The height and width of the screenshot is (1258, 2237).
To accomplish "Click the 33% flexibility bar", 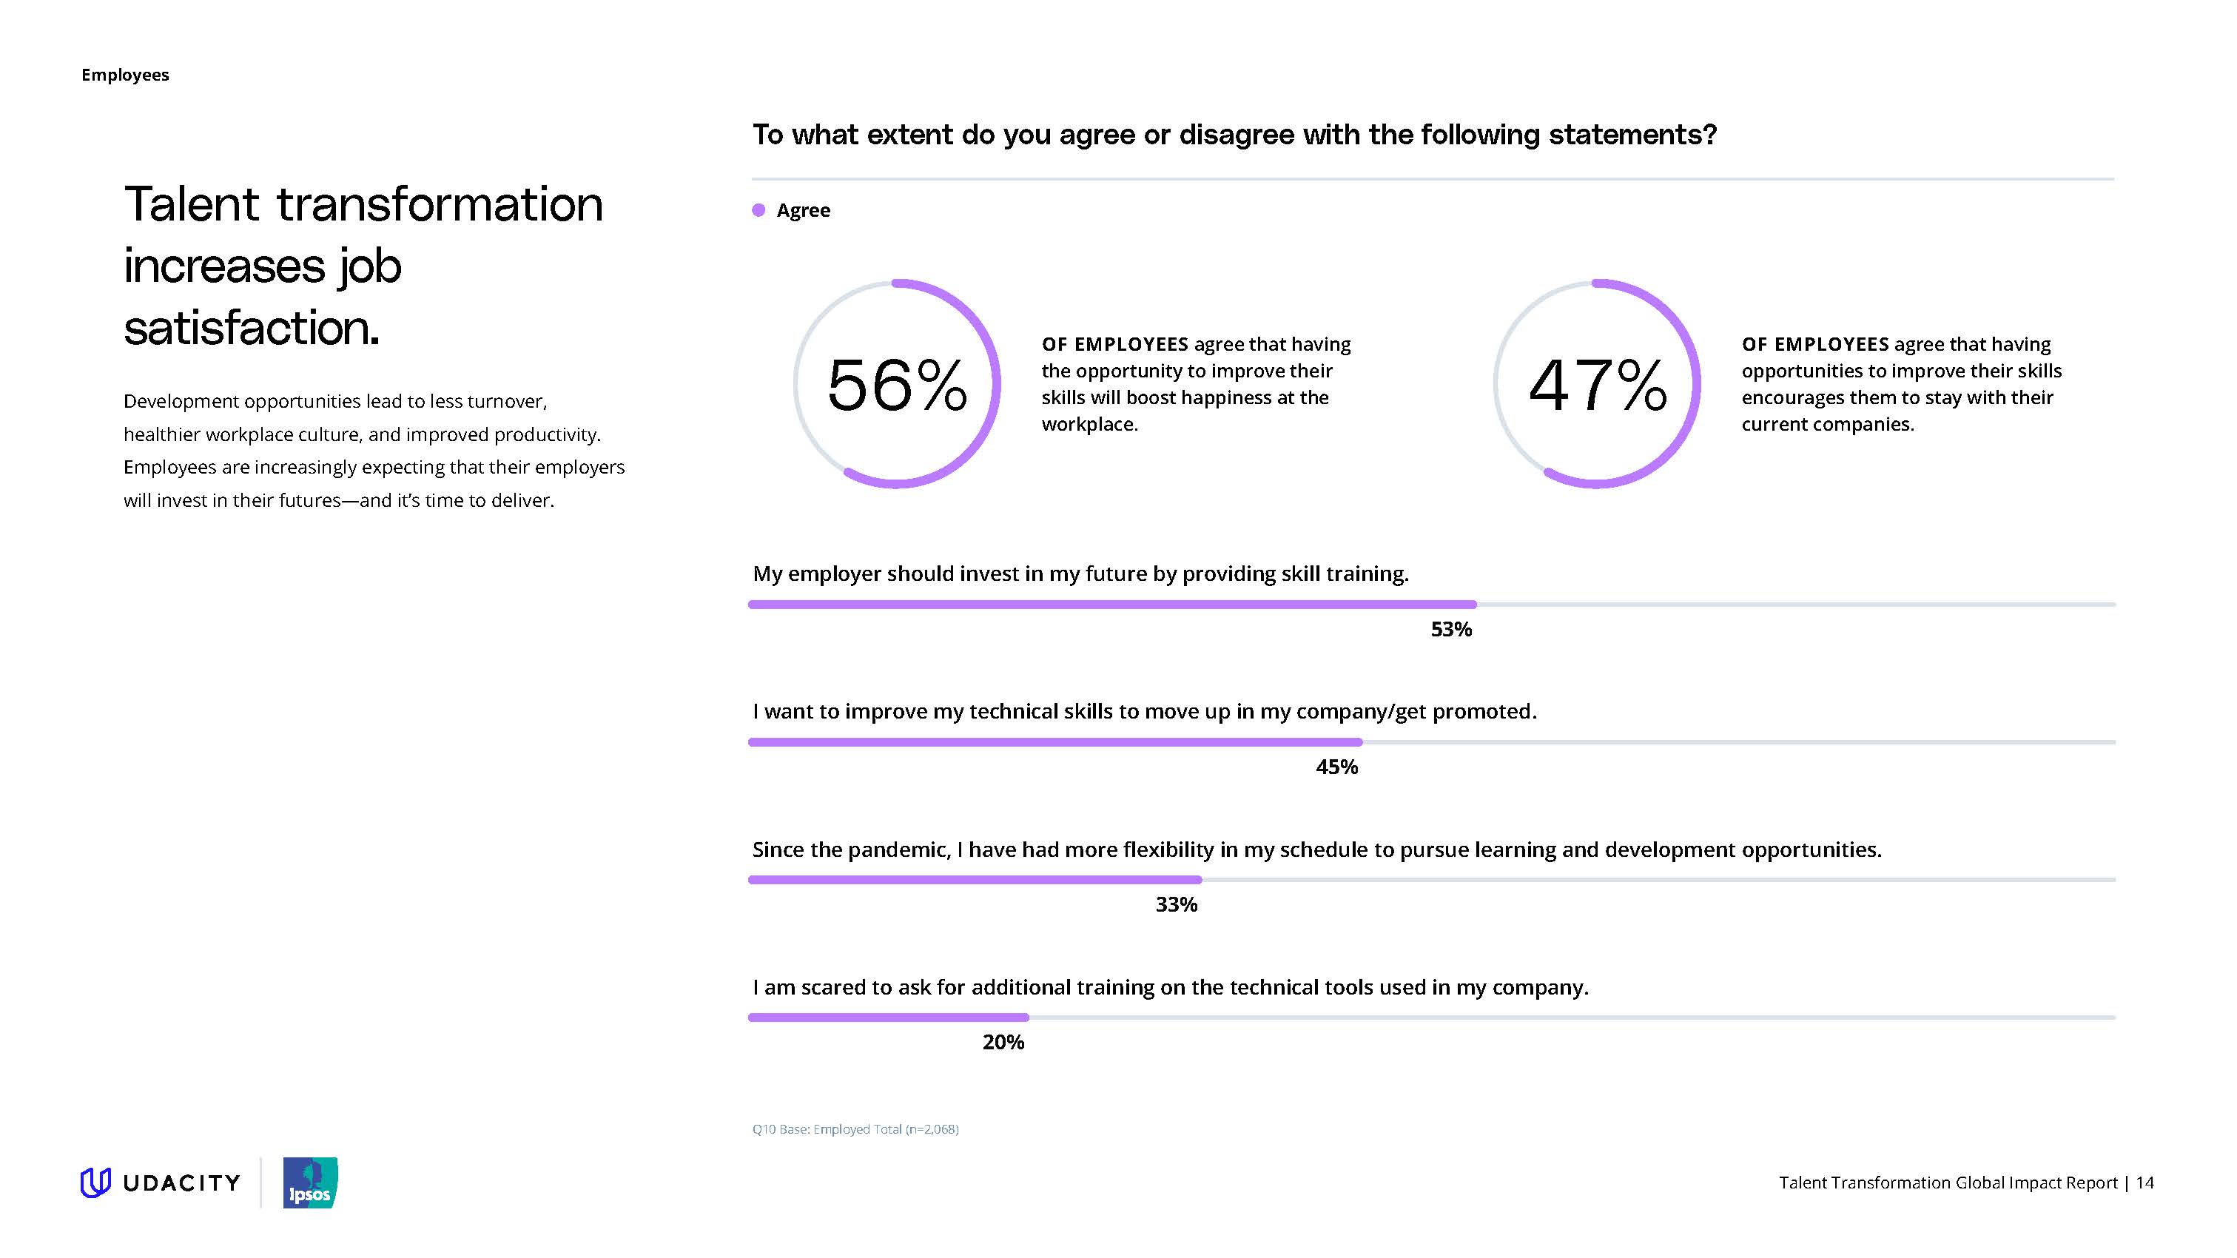I will tap(975, 881).
